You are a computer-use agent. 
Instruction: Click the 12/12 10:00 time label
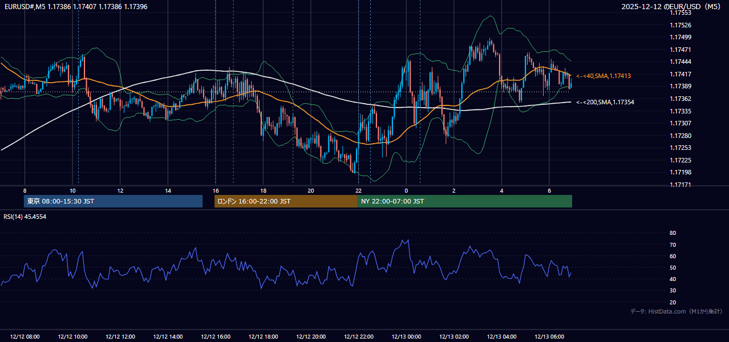click(x=72, y=337)
